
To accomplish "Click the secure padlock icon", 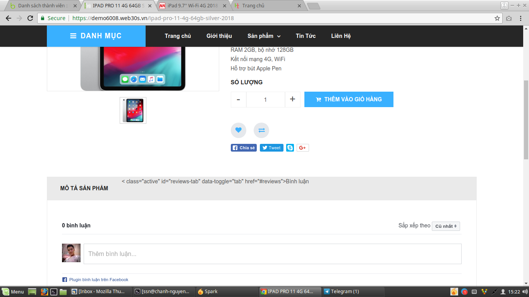I will point(43,18).
